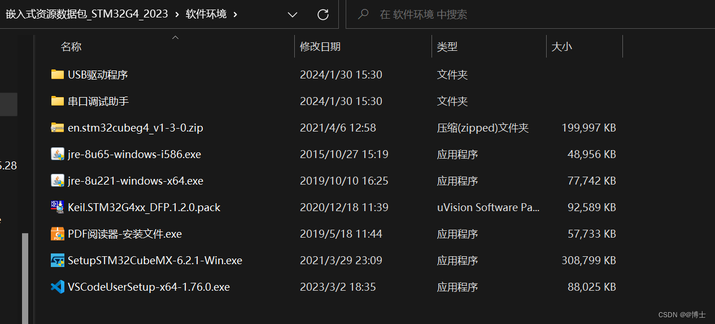This screenshot has width=715, height=324.
Task: Sort files by the 名称 column
Action: pos(71,47)
